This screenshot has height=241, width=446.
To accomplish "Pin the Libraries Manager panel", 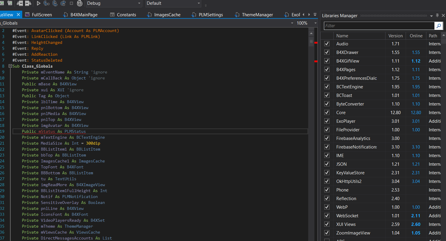I will pyautogui.click(x=437, y=15).
